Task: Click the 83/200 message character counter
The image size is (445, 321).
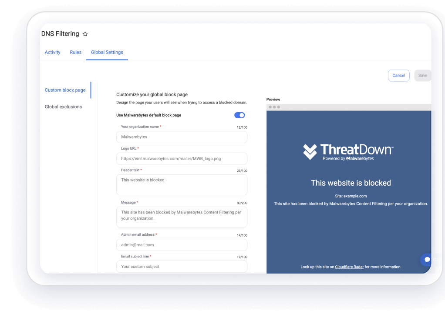Action: (x=242, y=203)
